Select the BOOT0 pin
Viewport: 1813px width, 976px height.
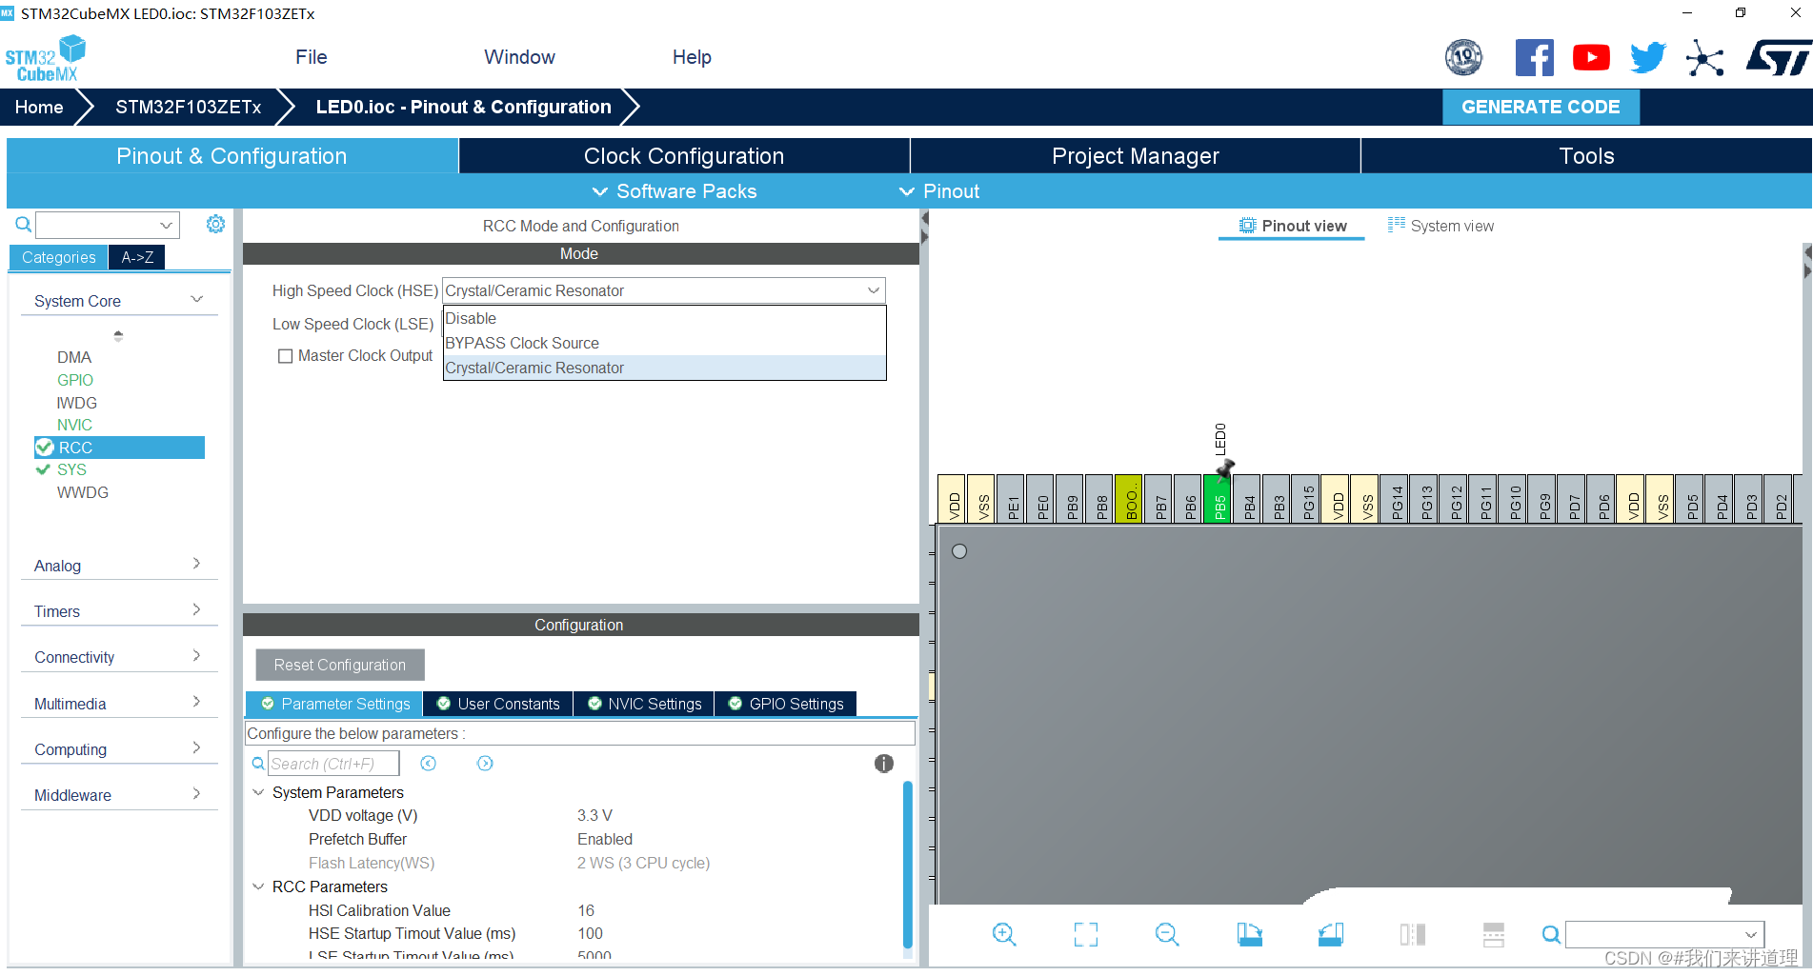pos(1131,499)
